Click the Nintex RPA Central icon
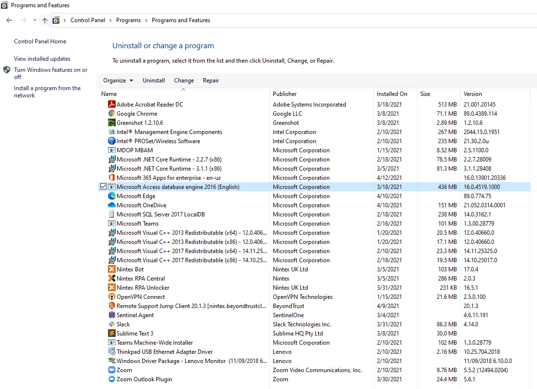This screenshot has height=389, width=537. click(112, 279)
